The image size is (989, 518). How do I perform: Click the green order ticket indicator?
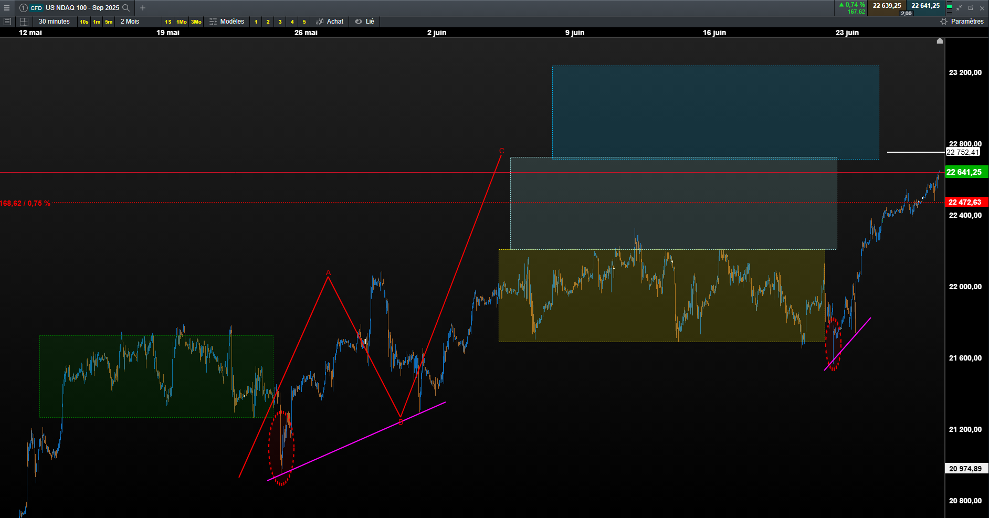click(949, 8)
